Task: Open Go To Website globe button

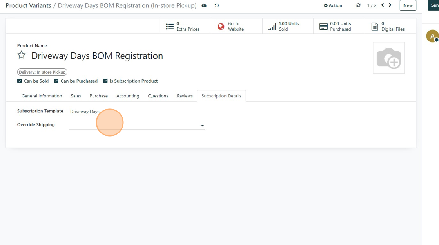Action: pyautogui.click(x=236, y=26)
